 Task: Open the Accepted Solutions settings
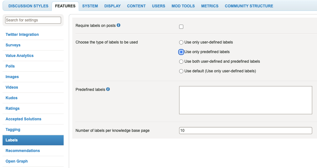[23, 119]
